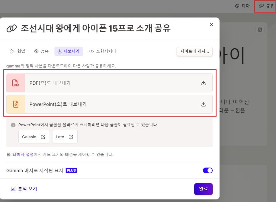This screenshot has height=202, width=276.
Task: Click the text gamma의 정적 사본을 다운로드하여
Action: pyautogui.click(x=39, y=66)
